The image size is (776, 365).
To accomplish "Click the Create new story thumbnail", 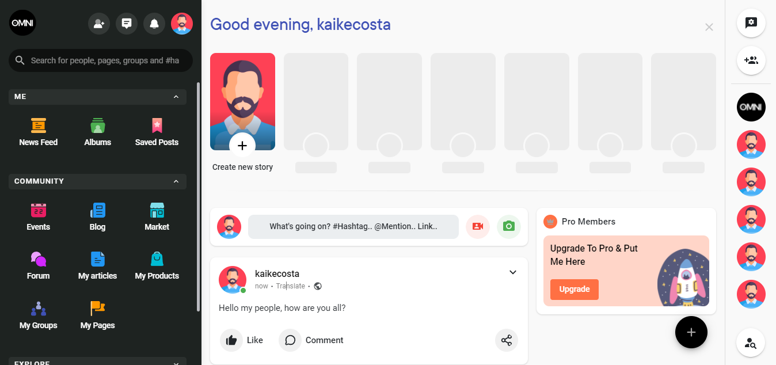I will [x=242, y=101].
